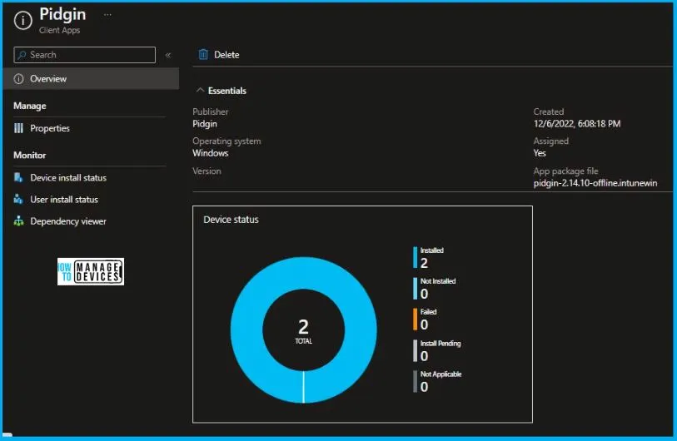Click the Essentials heading text

227,91
